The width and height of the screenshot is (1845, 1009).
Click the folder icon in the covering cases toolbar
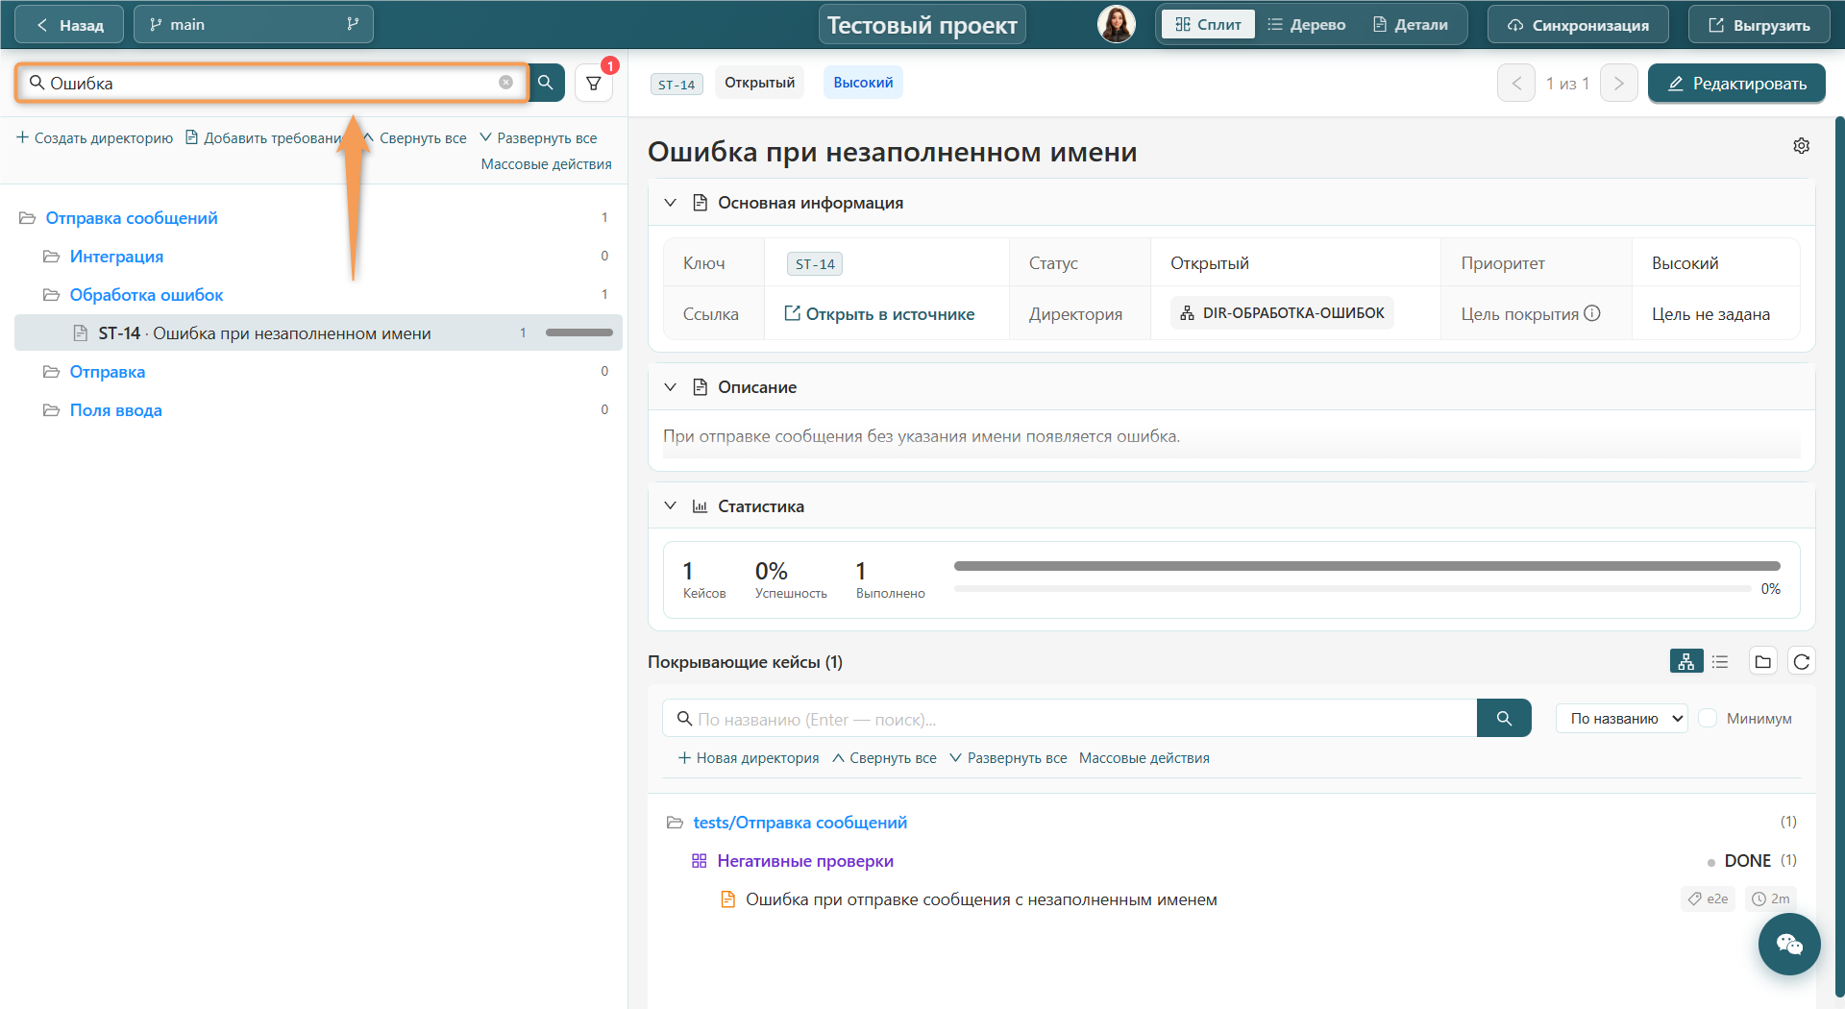(1762, 661)
